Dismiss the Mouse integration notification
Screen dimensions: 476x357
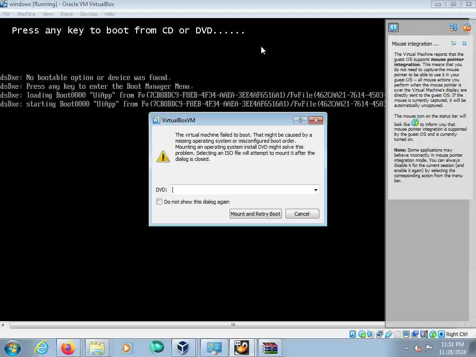coord(464,43)
